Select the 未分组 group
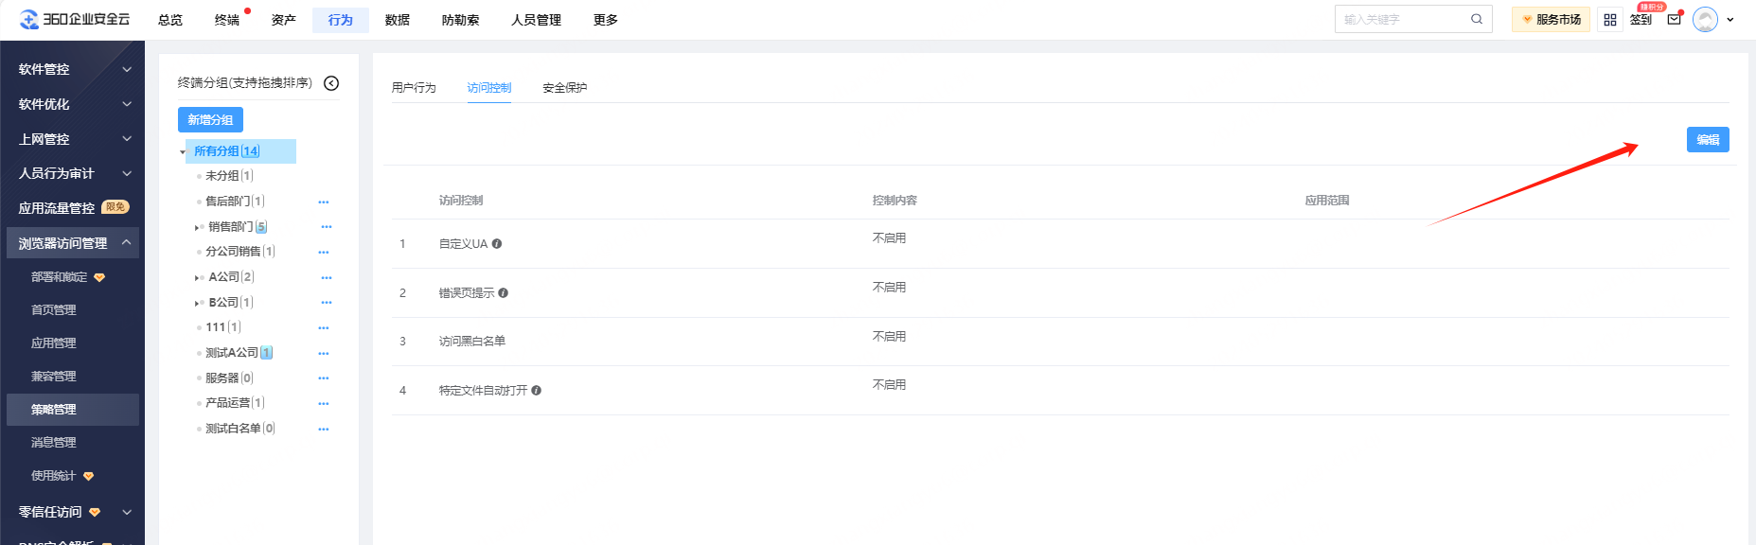Viewport: 1756px width, 545px height. click(x=229, y=176)
